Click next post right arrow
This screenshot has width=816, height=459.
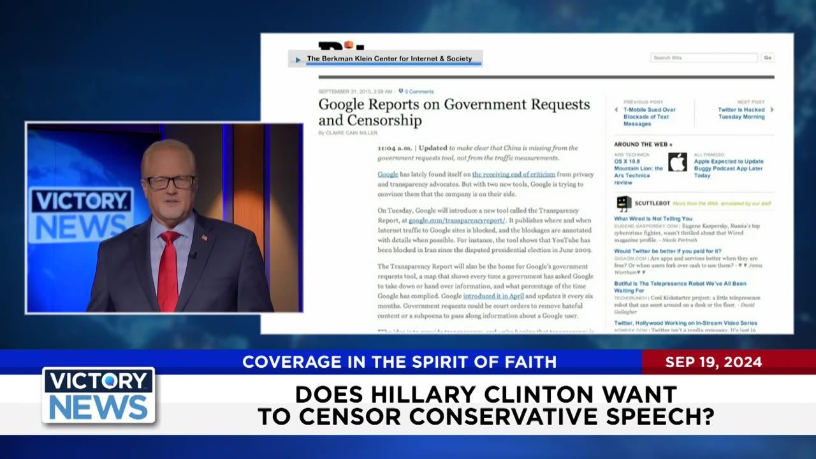[x=772, y=110]
